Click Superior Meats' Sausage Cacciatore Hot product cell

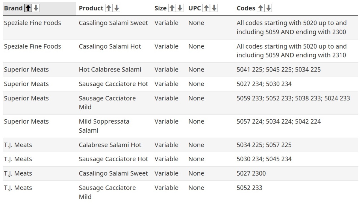(x=113, y=84)
